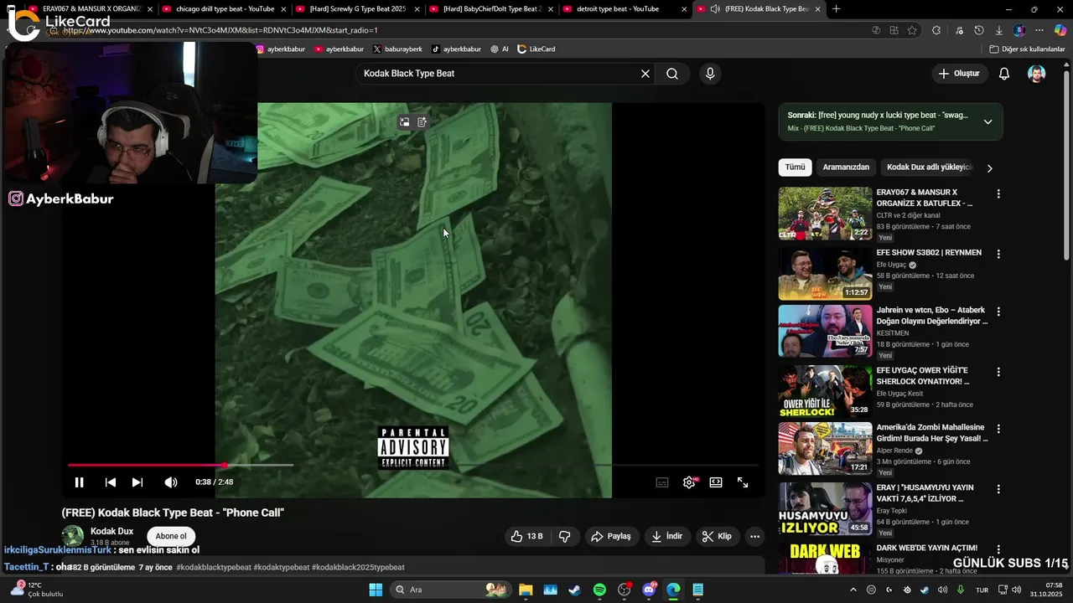Mute the video player volume
The height and width of the screenshot is (603, 1073).
pyautogui.click(x=171, y=482)
